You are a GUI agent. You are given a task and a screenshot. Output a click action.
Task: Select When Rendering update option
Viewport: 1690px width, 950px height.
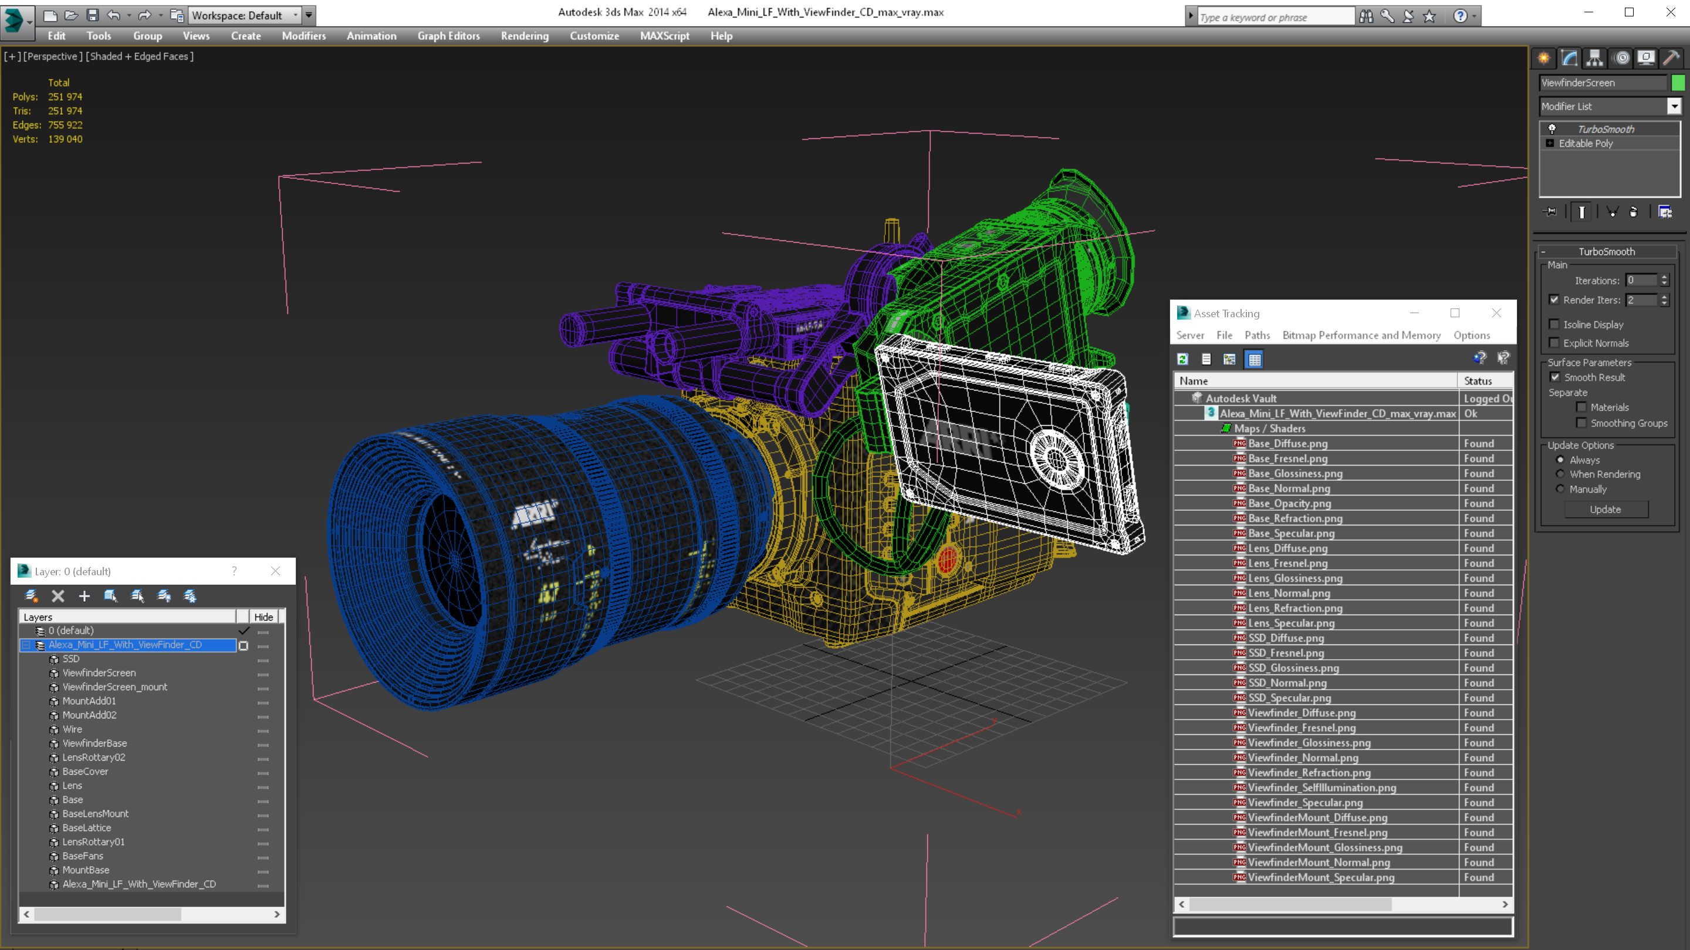point(1560,473)
